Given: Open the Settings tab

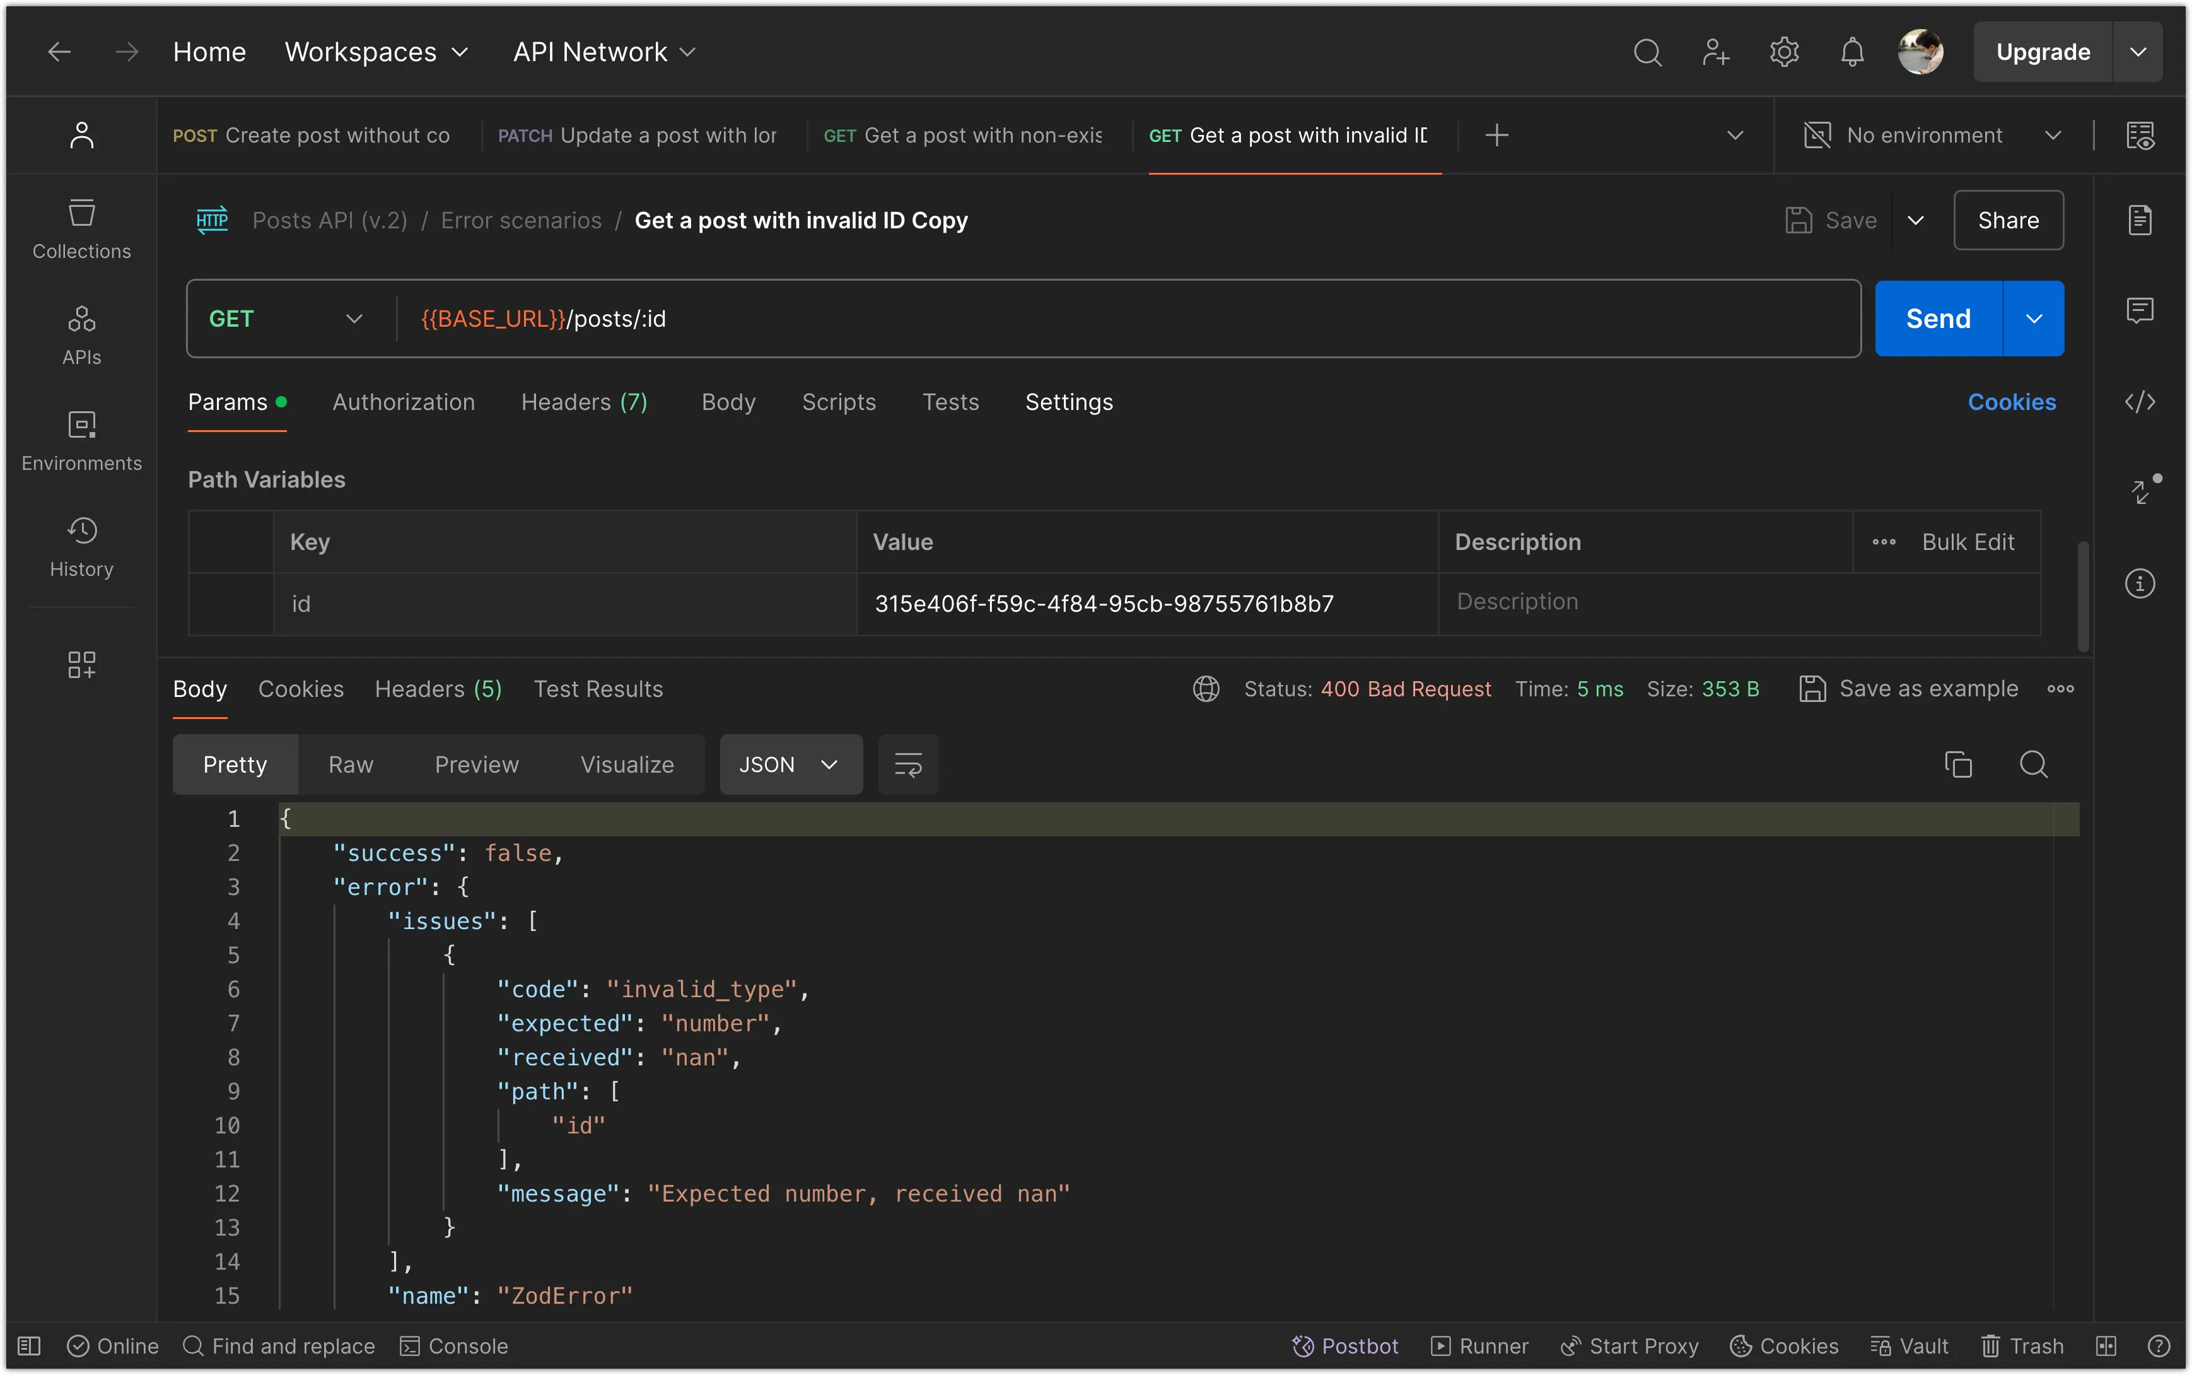Looking at the screenshot, I should pyautogui.click(x=1068, y=401).
